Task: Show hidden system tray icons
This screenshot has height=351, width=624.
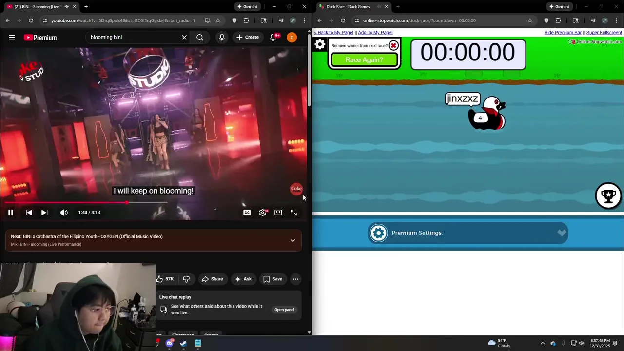Action: click(542, 343)
